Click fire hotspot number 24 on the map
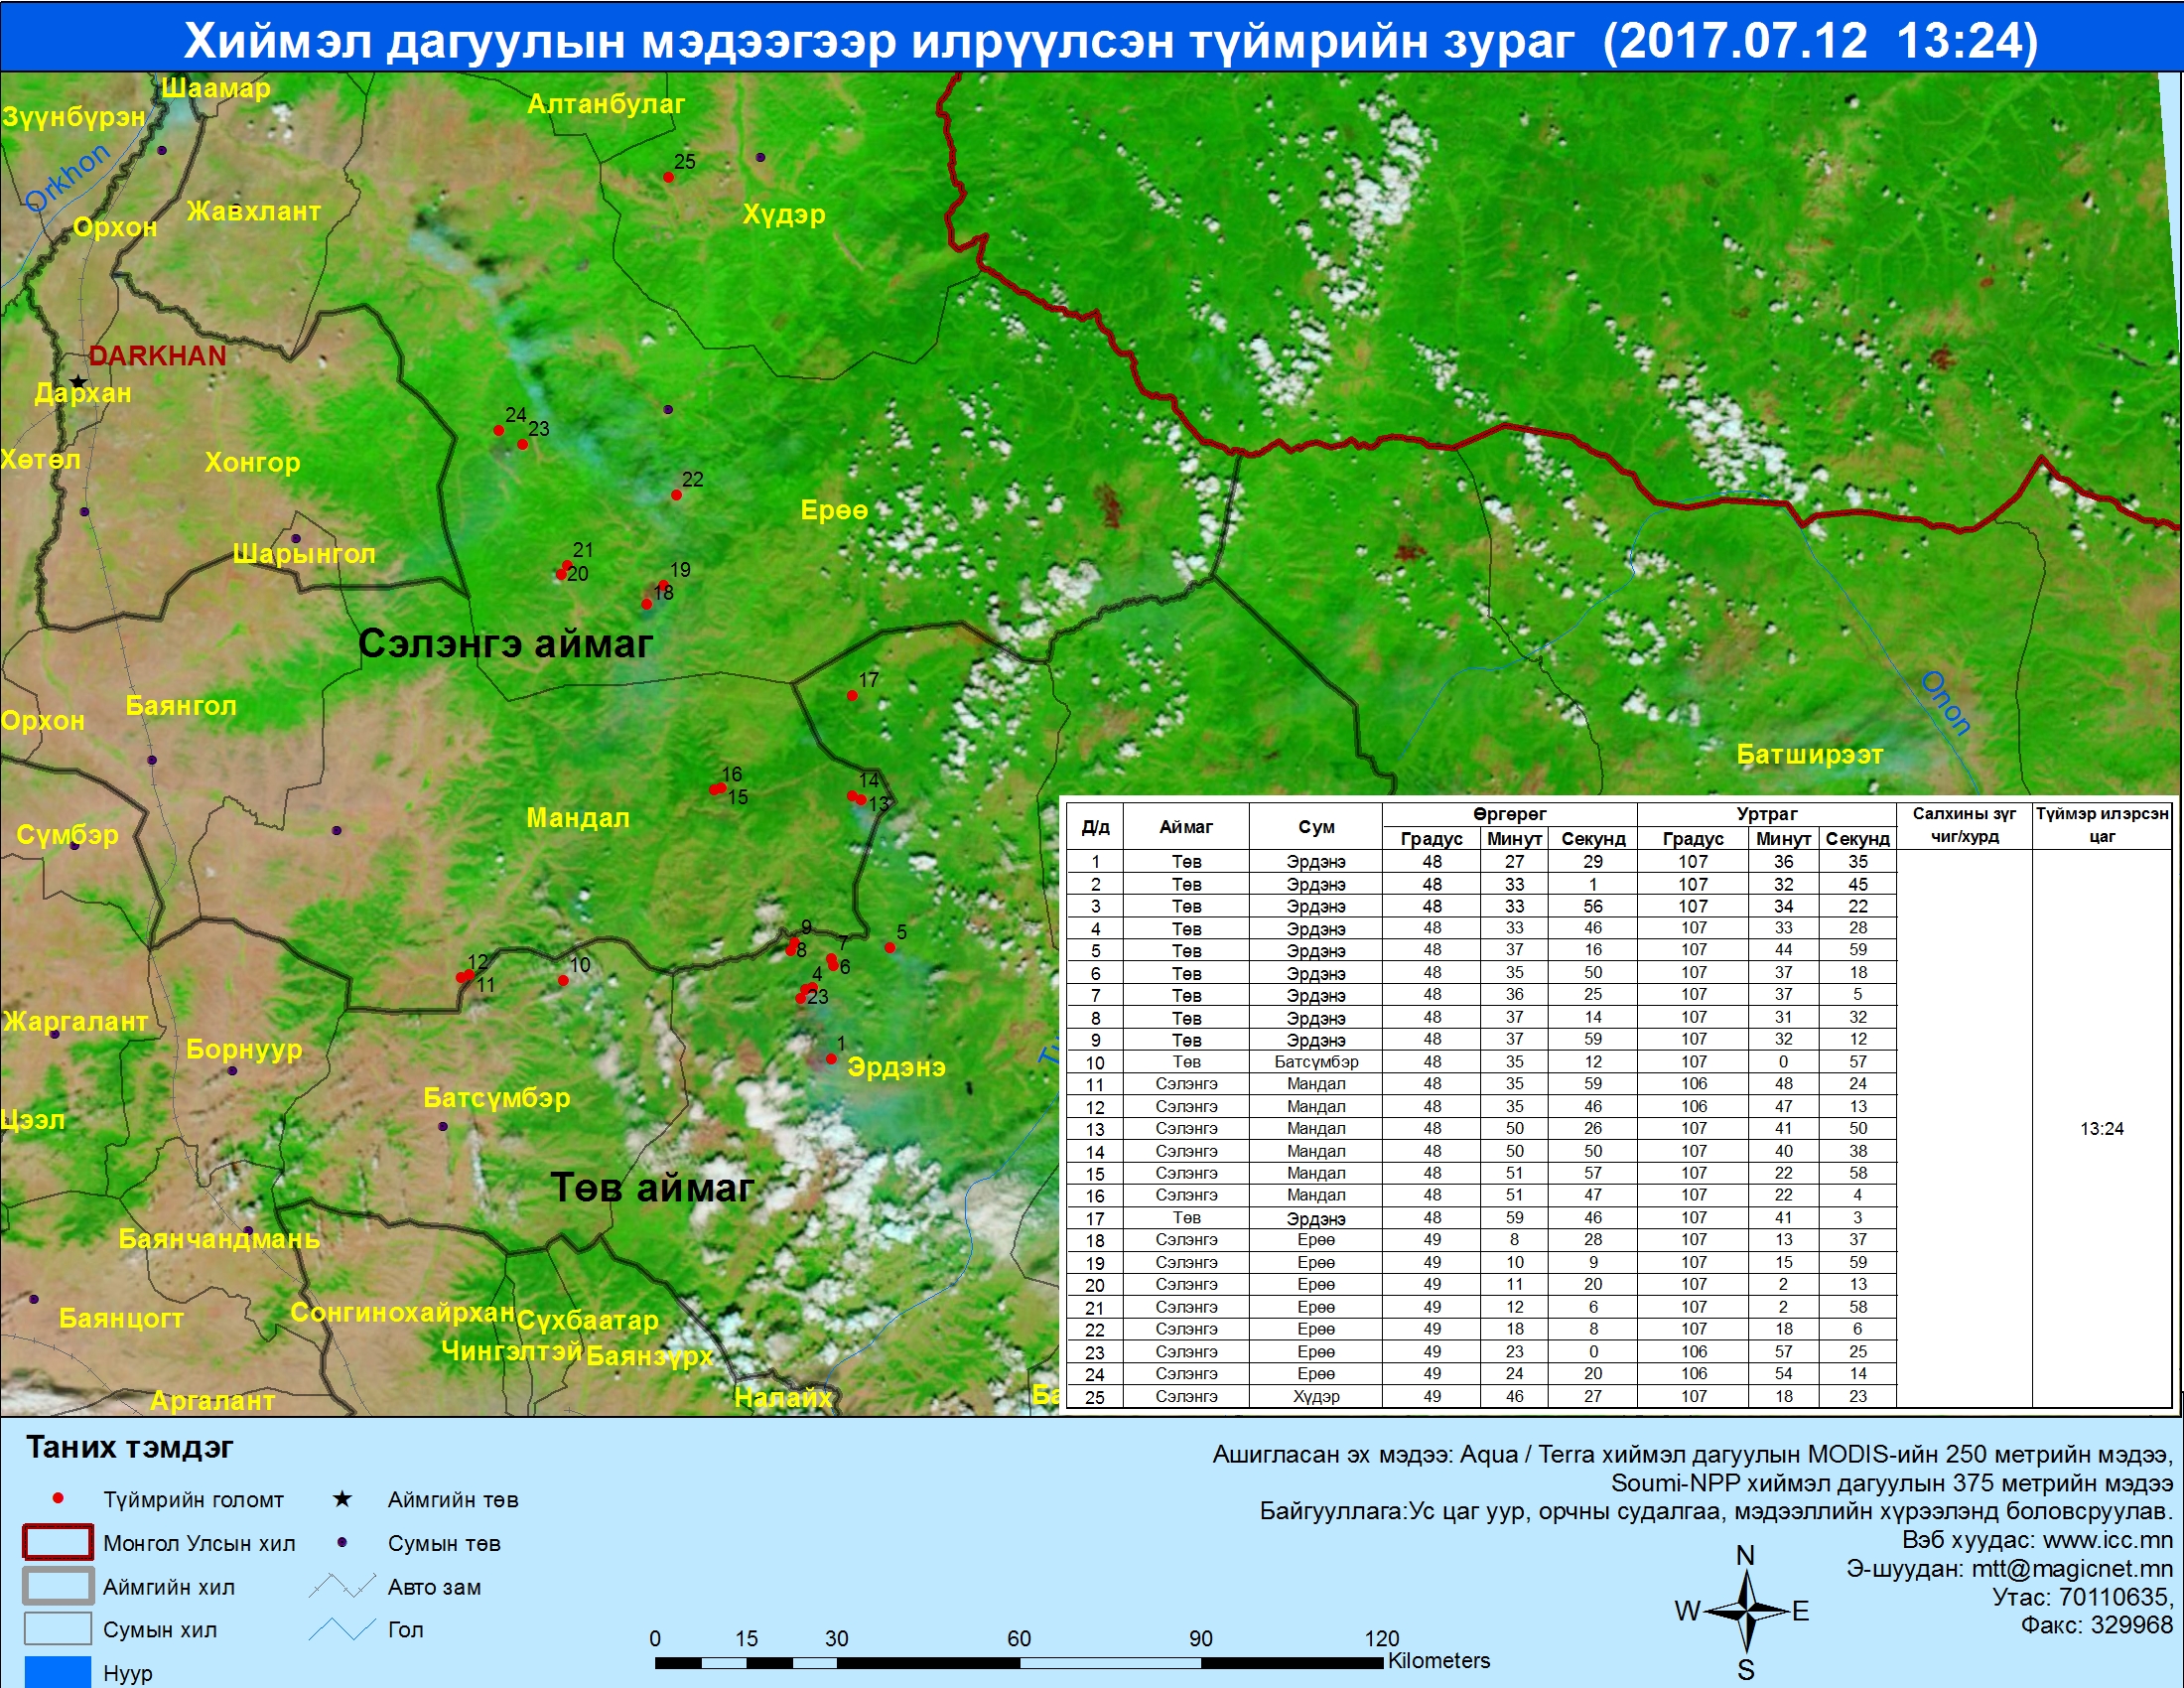 499,430
